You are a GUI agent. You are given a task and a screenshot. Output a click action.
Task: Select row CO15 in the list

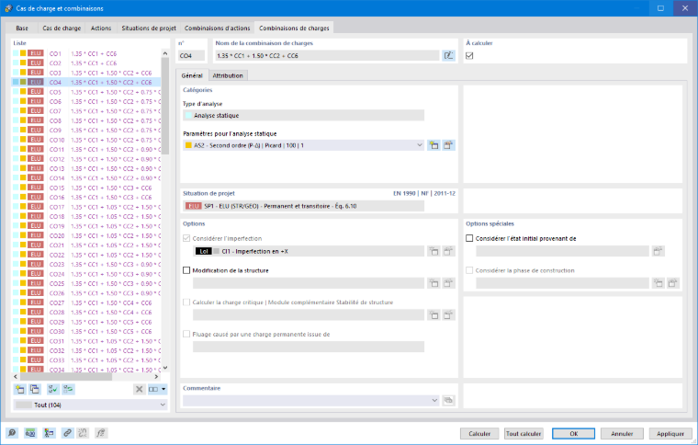tap(86, 188)
